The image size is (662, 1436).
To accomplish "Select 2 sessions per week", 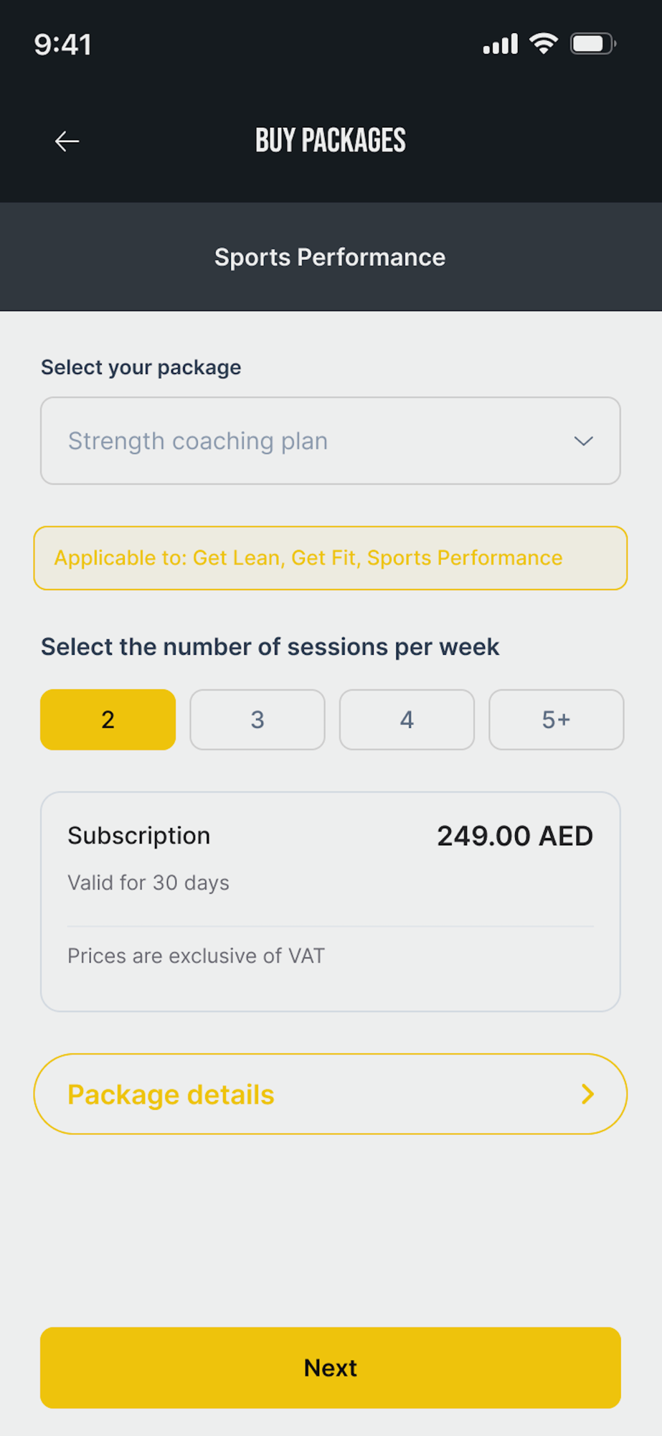I will pyautogui.click(x=108, y=719).
